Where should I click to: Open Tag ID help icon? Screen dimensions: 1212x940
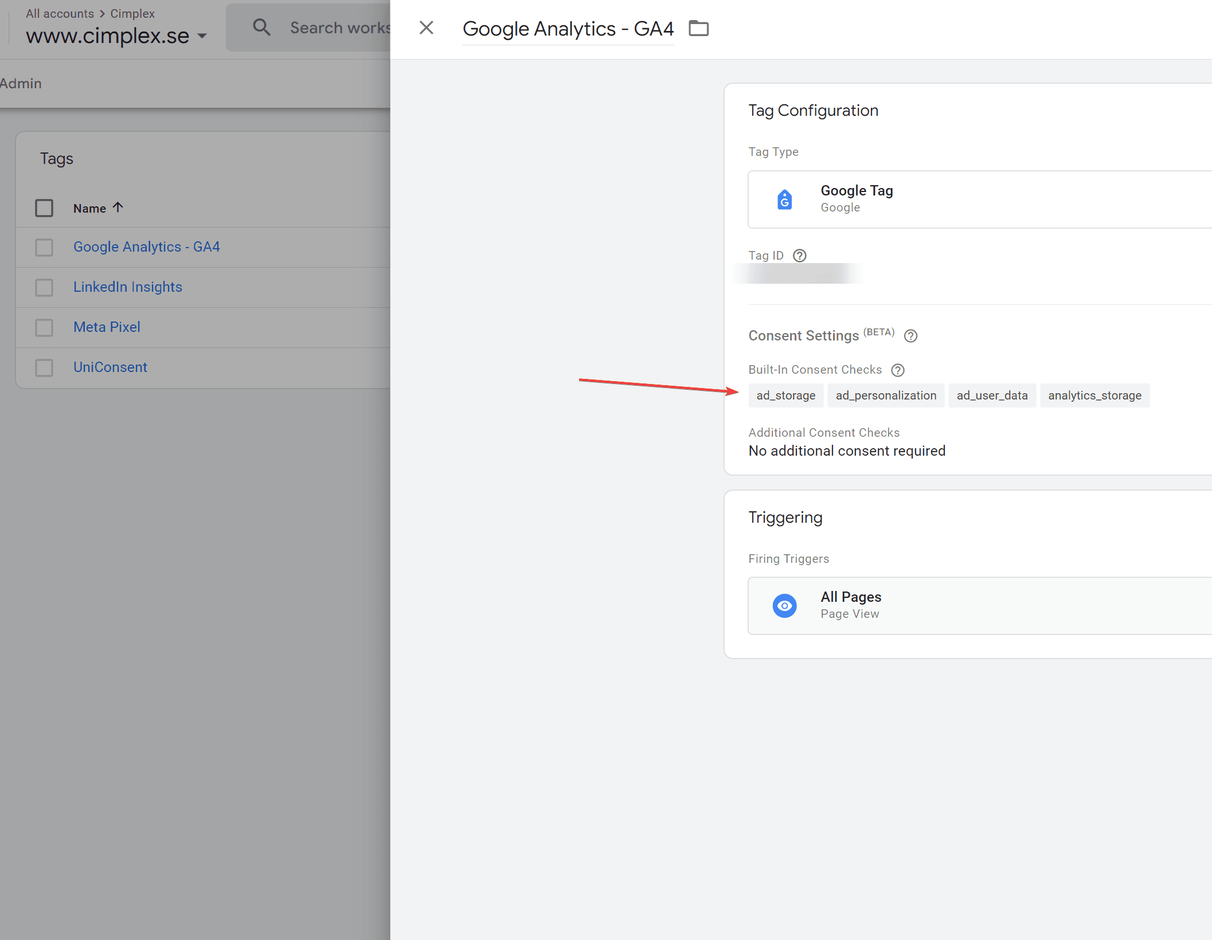click(x=799, y=256)
